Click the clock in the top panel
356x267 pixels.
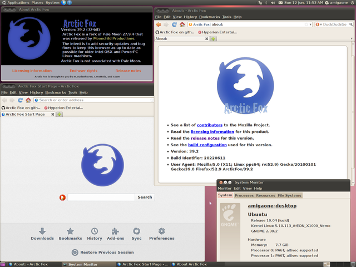point(304,3)
